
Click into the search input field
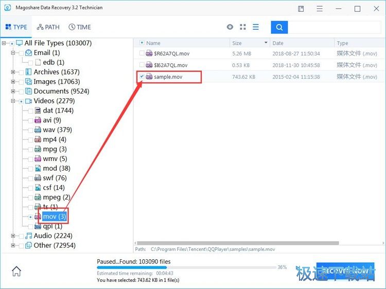coord(335,27)
